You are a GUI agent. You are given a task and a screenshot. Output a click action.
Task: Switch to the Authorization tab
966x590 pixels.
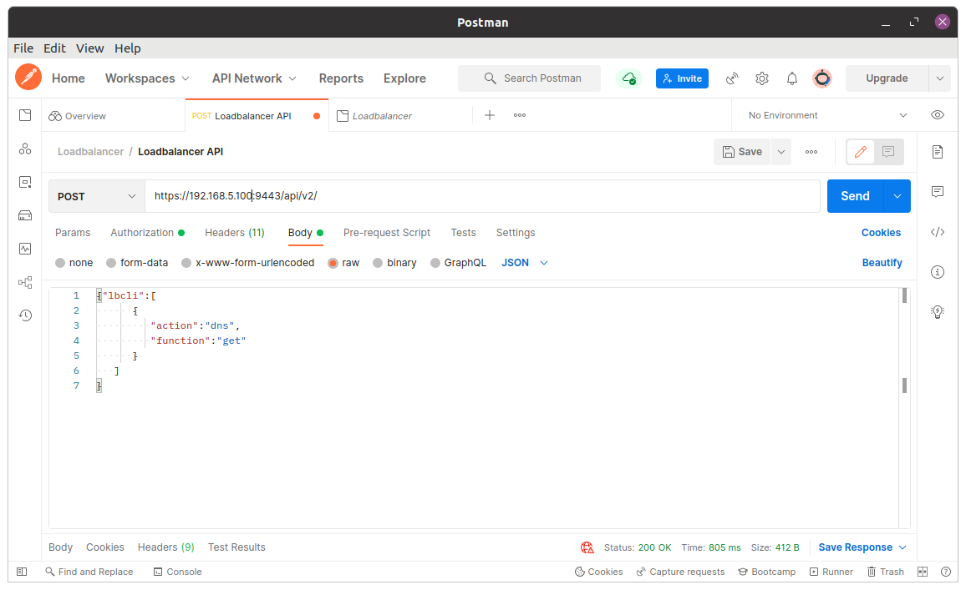pyautogui.click(x=147, y=233)
